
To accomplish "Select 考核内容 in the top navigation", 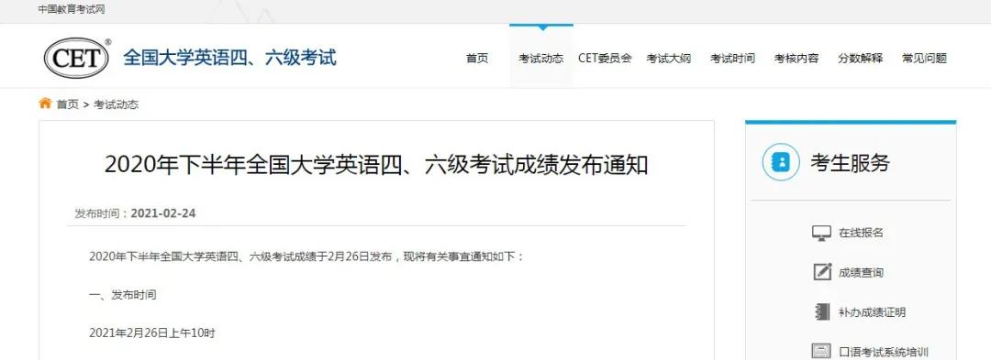I will point(796,58).
